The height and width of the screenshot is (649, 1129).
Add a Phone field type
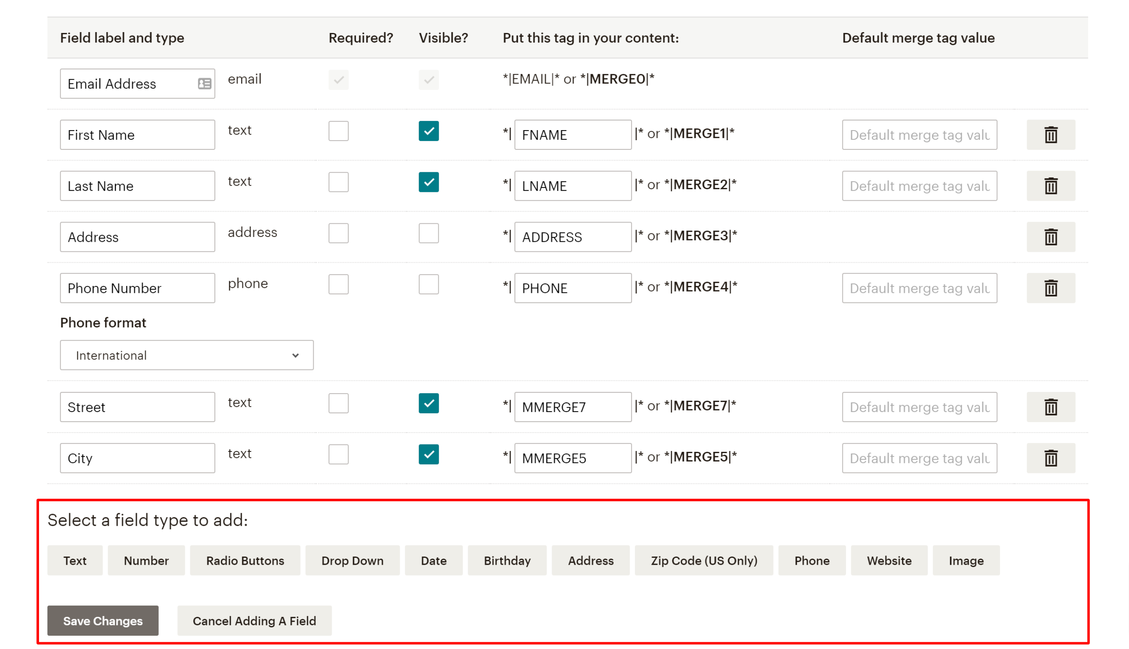coord(812,560)
